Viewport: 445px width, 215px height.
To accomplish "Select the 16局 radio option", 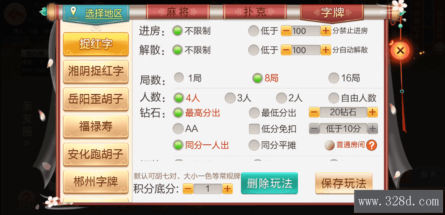I will pos(334,78).
